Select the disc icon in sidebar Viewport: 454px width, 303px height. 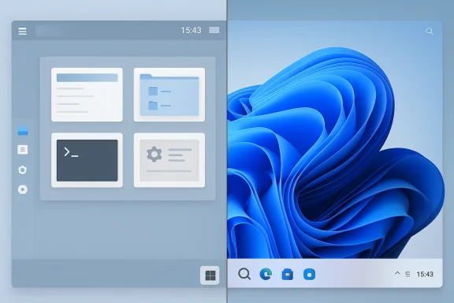coord(23,189)
